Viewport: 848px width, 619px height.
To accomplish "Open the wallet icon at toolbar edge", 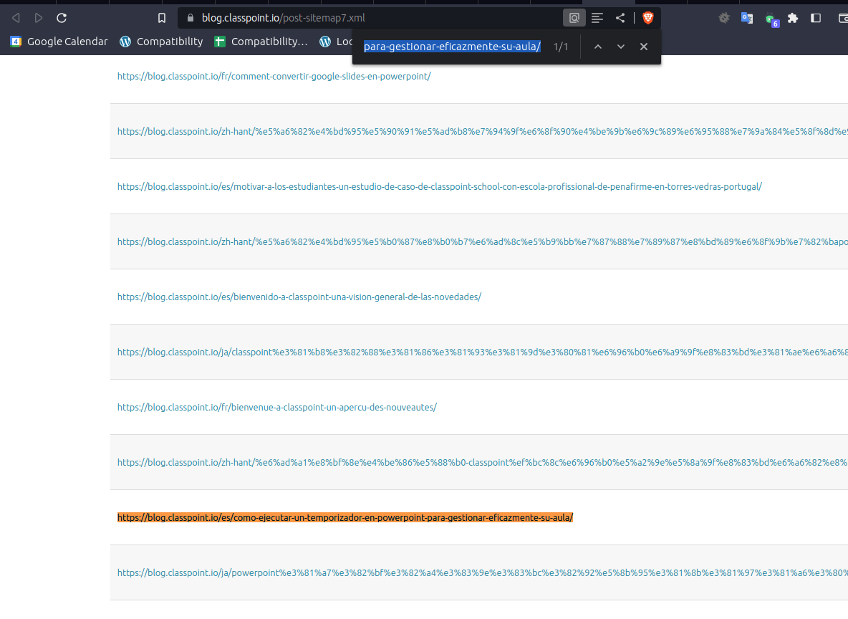I will click(x=842, y=19).
